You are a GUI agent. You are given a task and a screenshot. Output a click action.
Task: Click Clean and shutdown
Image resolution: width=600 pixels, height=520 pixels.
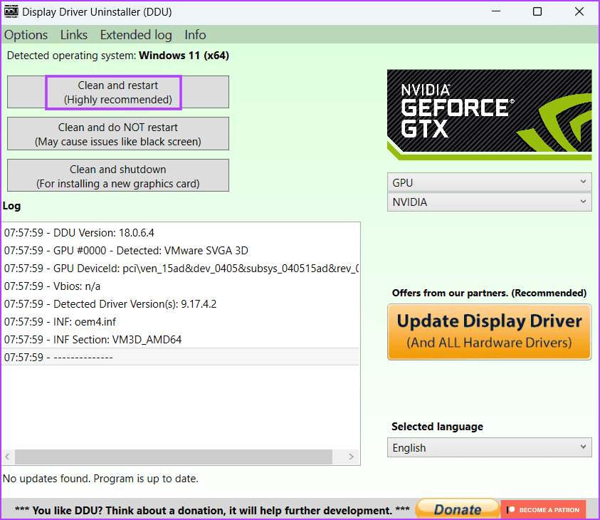[117, 175]
